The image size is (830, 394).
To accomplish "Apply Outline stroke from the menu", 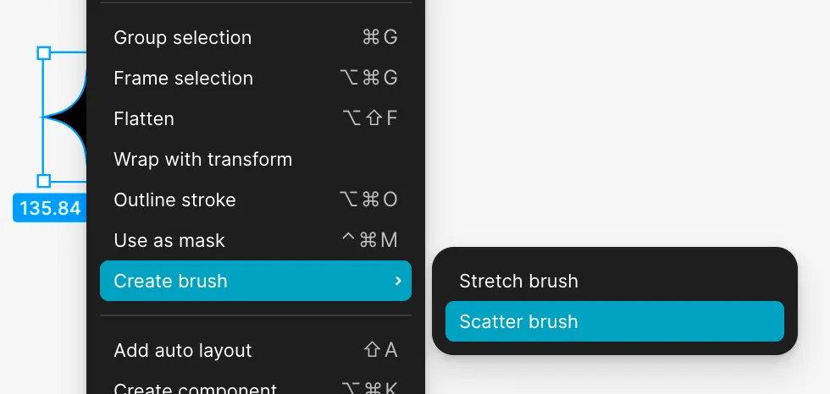I will (x=174, y=200).
